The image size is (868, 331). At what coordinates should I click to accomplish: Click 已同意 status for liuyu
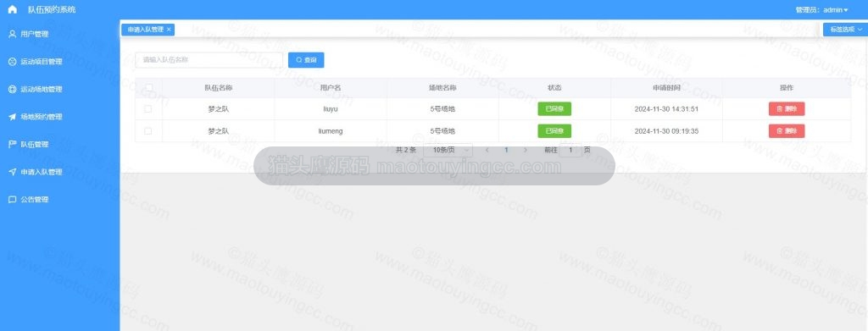[554, 109]
